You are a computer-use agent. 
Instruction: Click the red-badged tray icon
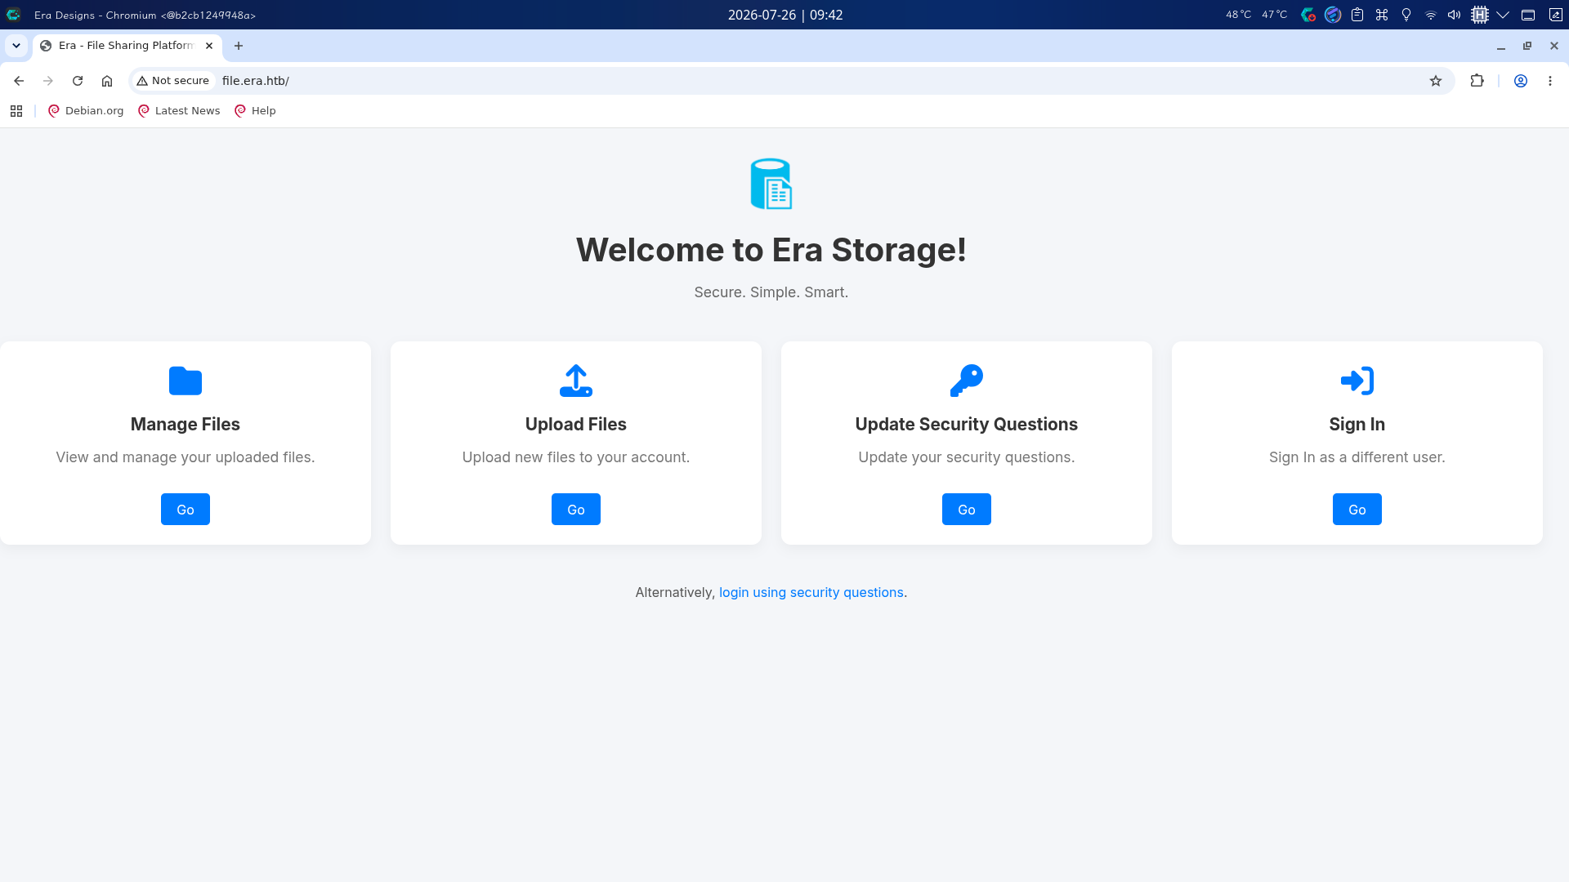coord(1308,15)
